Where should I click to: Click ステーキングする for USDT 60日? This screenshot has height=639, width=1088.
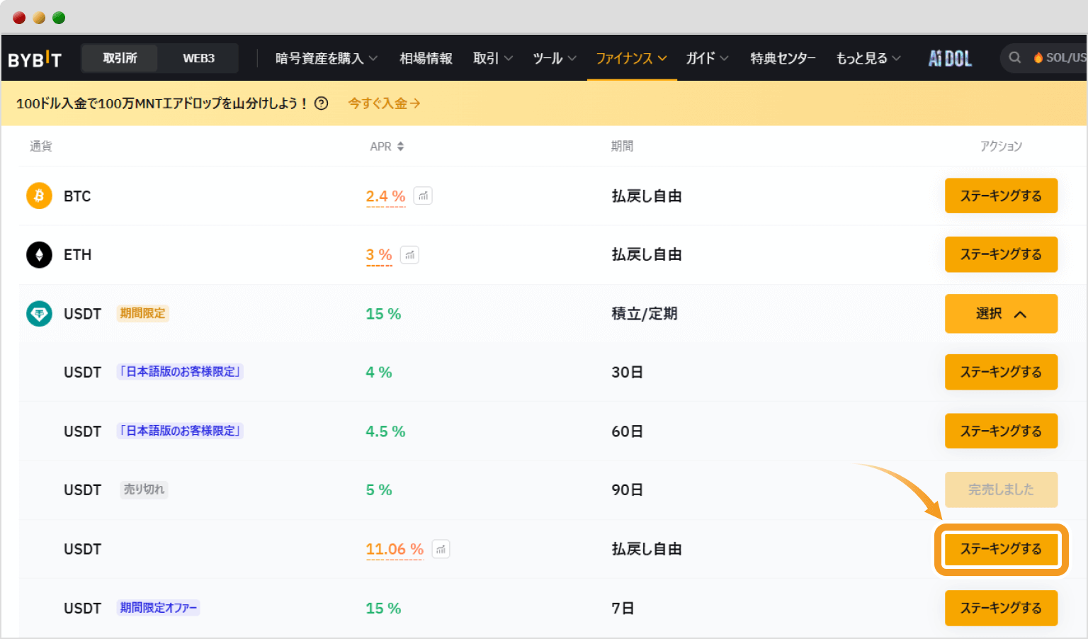coord(1001,431)
